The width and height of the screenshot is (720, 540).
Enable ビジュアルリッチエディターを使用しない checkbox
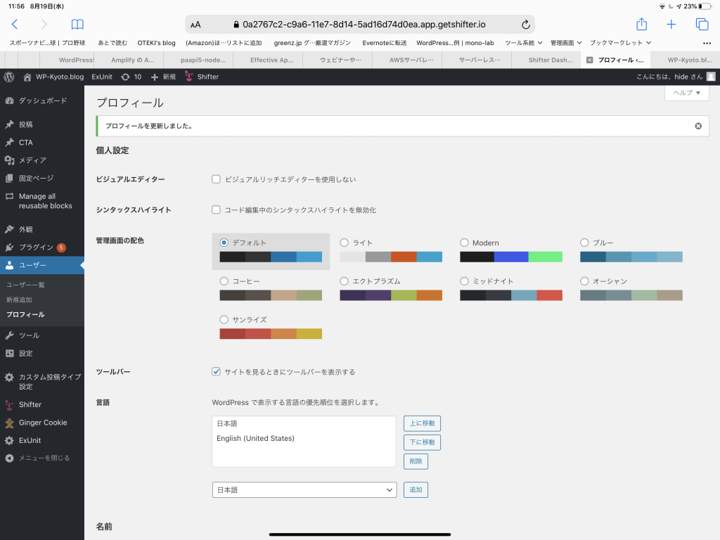point(217,179)
